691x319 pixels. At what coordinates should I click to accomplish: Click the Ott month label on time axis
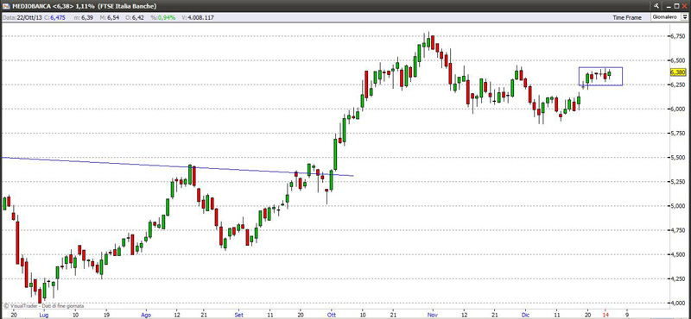331,315
